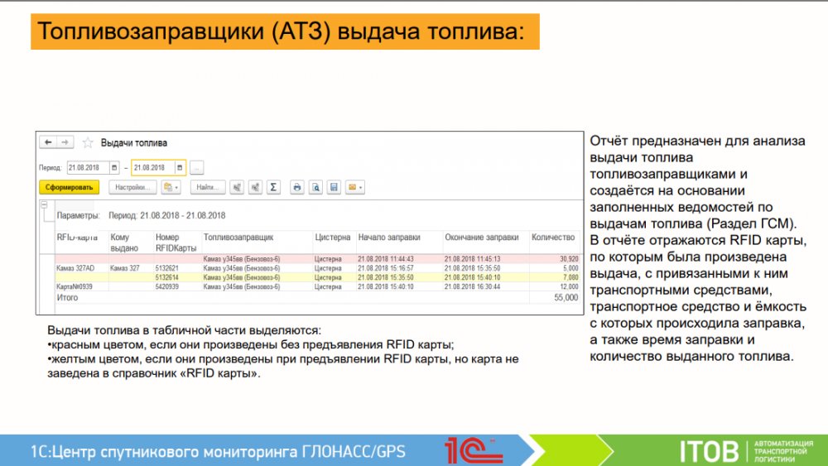
Task: Click the period start date field
Action: pos(87,167)
